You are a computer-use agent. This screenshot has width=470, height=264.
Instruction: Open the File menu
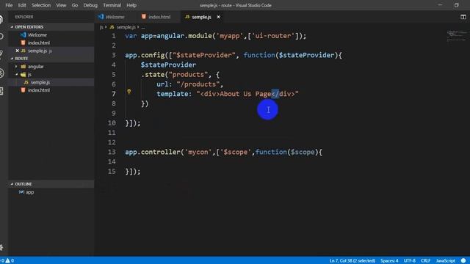pos(9,5)
